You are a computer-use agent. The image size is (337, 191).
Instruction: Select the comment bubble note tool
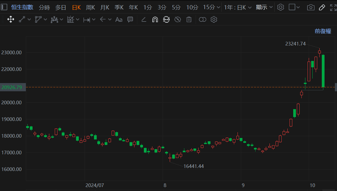130,20
